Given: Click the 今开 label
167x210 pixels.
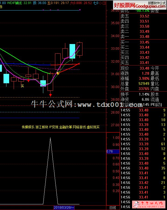Looking at the screenshot, I should tap(155, 68).
